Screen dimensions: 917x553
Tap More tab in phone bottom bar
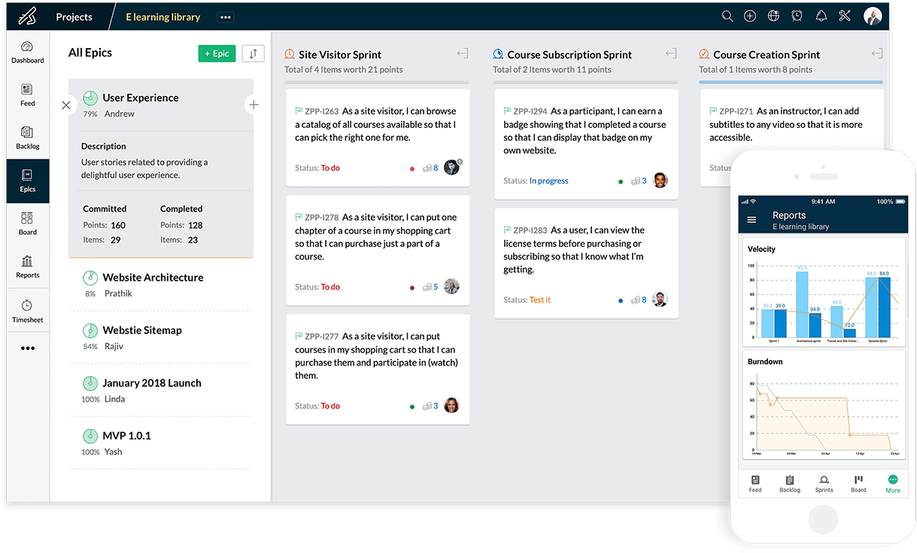point(893,484)
